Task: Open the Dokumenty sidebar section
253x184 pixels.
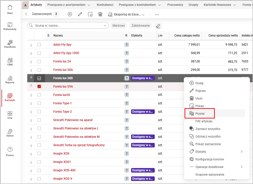Action: (x=10, y=26)
